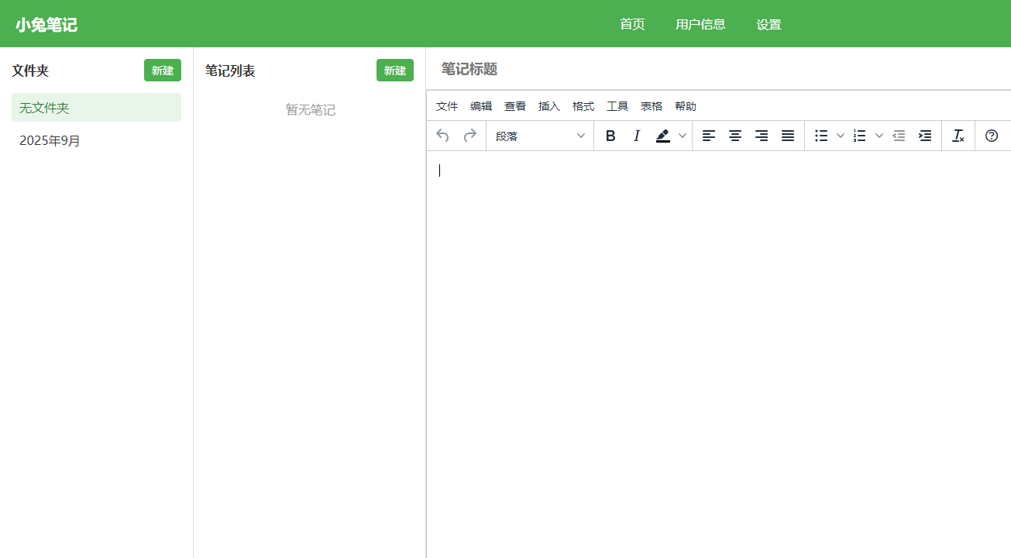
Task: Click the Undo arrow icon
Action: click(x=443, y=136)
